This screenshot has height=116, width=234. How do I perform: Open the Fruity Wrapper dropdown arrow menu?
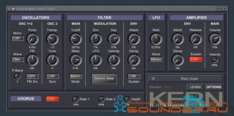point(9,9)
